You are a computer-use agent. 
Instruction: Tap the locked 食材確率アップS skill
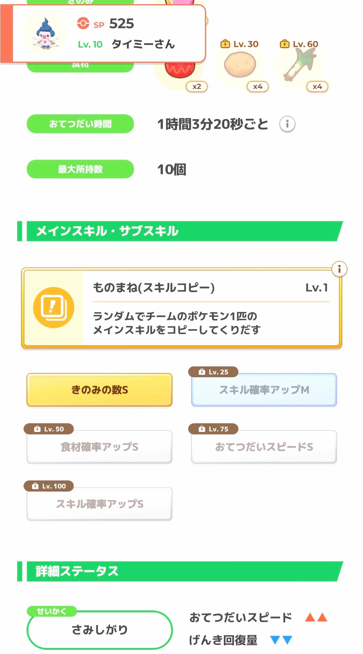tap(99, 447)
